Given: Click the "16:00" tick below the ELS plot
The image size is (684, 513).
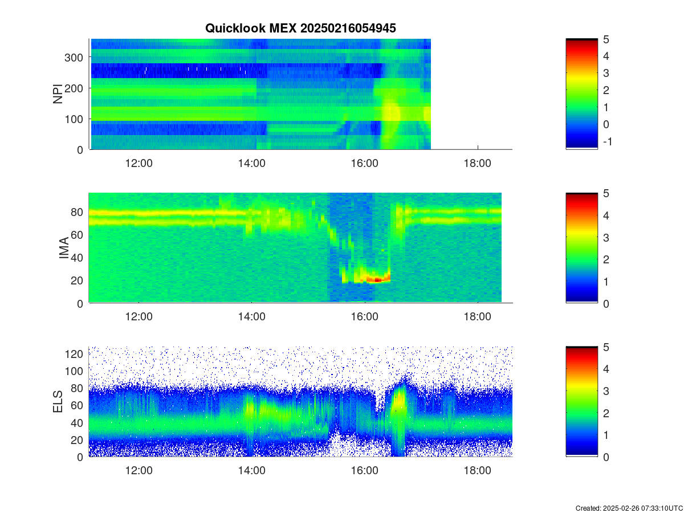Looking at the screenshot, I should pos(365,471).
